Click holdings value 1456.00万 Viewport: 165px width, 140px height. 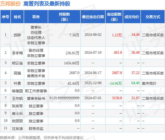(72, 63)
